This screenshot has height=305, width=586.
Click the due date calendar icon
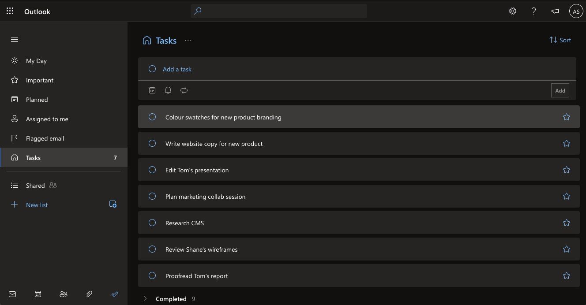(x=152, y=90)
